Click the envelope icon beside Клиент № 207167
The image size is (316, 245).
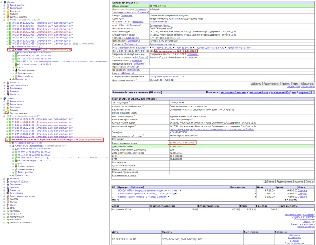137,3
